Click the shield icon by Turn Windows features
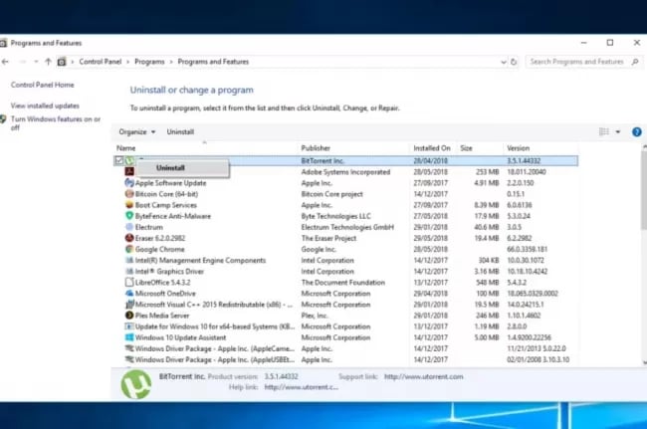647x429 pixels. tap(3, 119)
